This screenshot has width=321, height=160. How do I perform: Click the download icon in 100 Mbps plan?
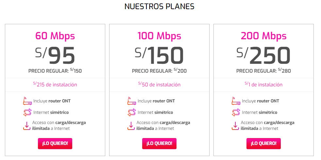(131, 126)
